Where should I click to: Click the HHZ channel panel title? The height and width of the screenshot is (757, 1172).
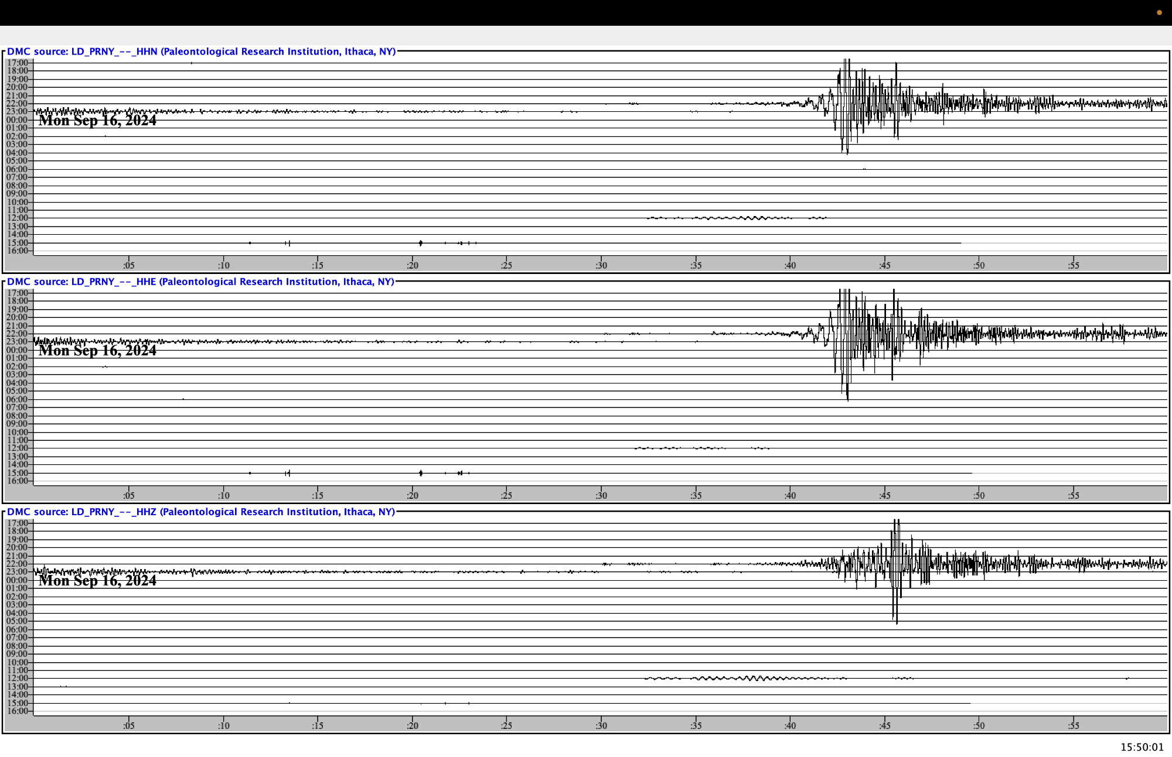(200, 512)
